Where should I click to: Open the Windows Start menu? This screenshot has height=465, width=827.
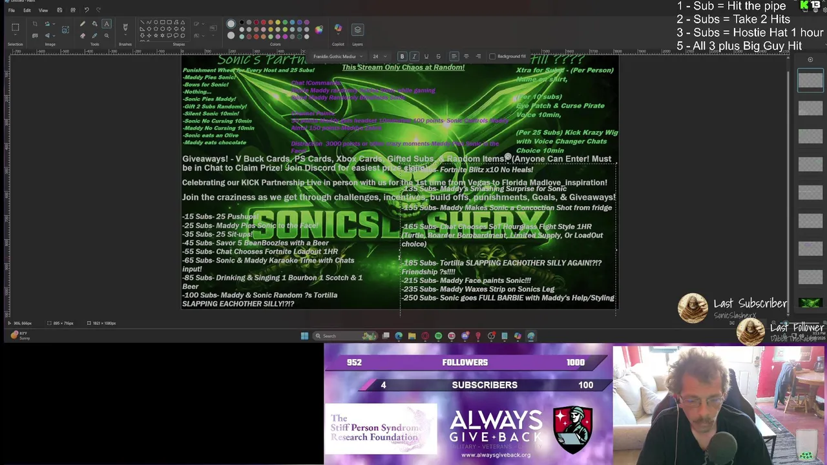(304, 336)
